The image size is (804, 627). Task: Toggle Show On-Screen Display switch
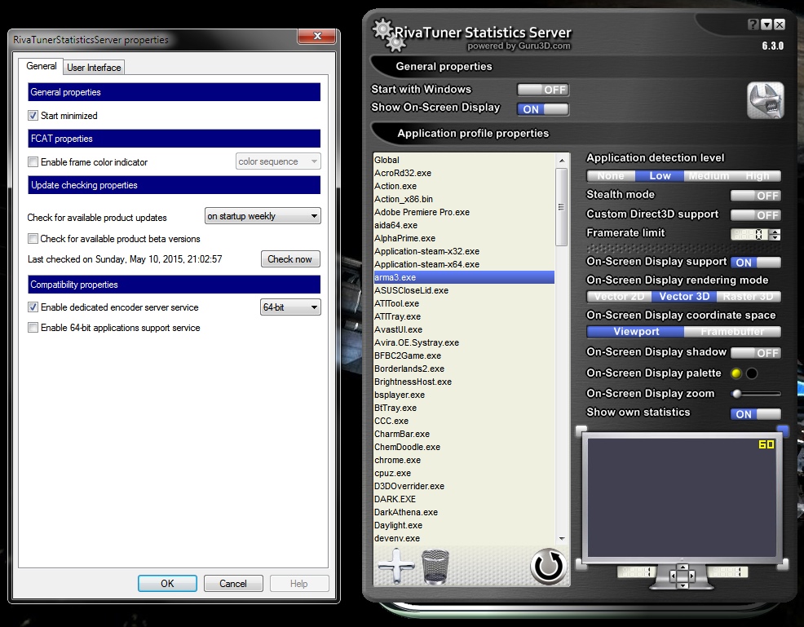point(543,109)
